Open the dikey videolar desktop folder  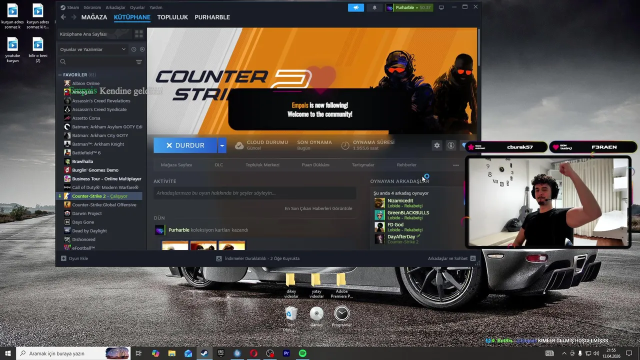[x=291, y=286]
